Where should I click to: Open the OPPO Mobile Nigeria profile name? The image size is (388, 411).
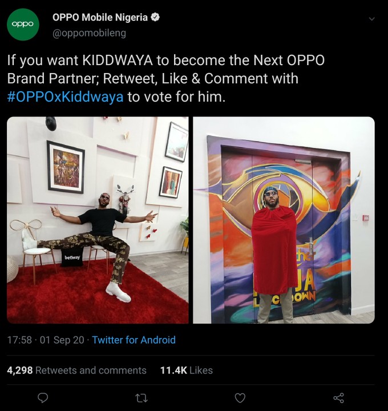100,18
